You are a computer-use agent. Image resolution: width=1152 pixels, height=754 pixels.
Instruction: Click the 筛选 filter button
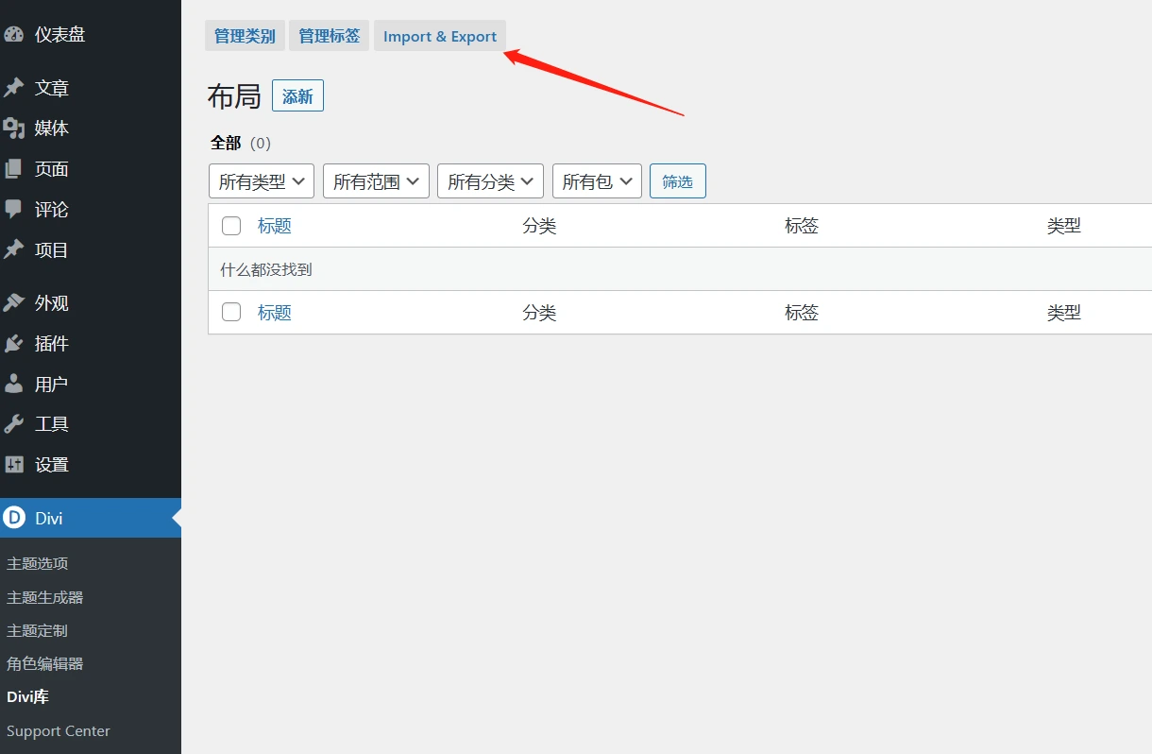click(x=677, y=181)
